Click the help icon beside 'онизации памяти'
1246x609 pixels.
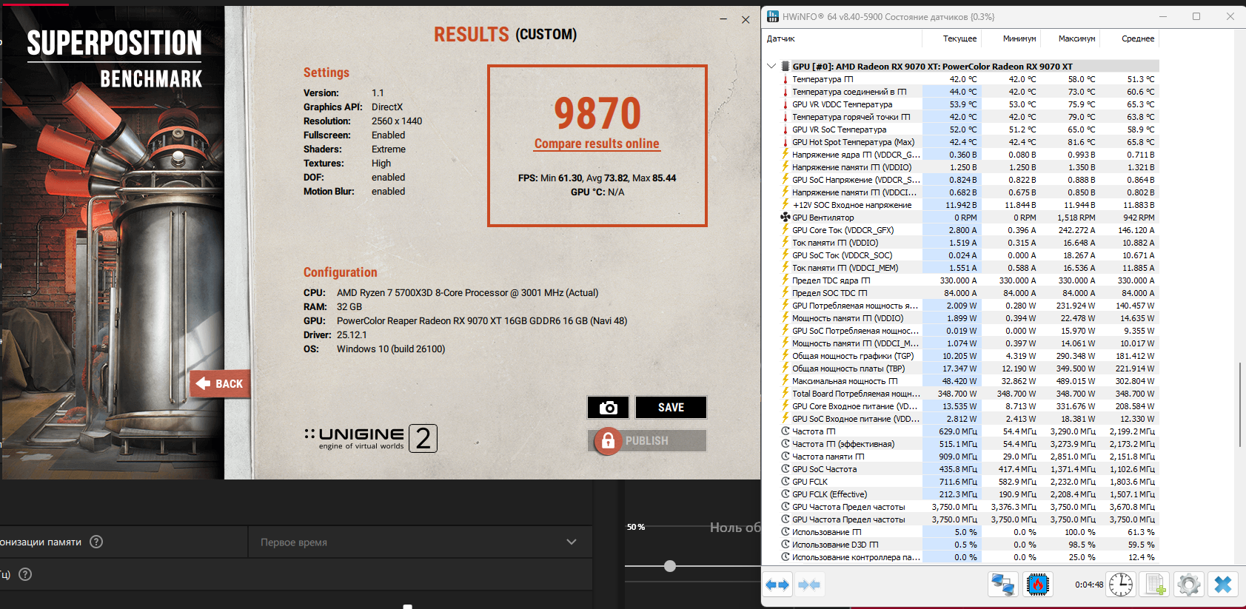tap(96, 542)
